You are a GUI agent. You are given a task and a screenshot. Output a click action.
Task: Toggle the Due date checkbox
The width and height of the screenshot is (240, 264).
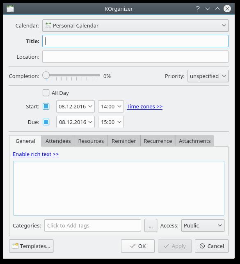[46, 122]
